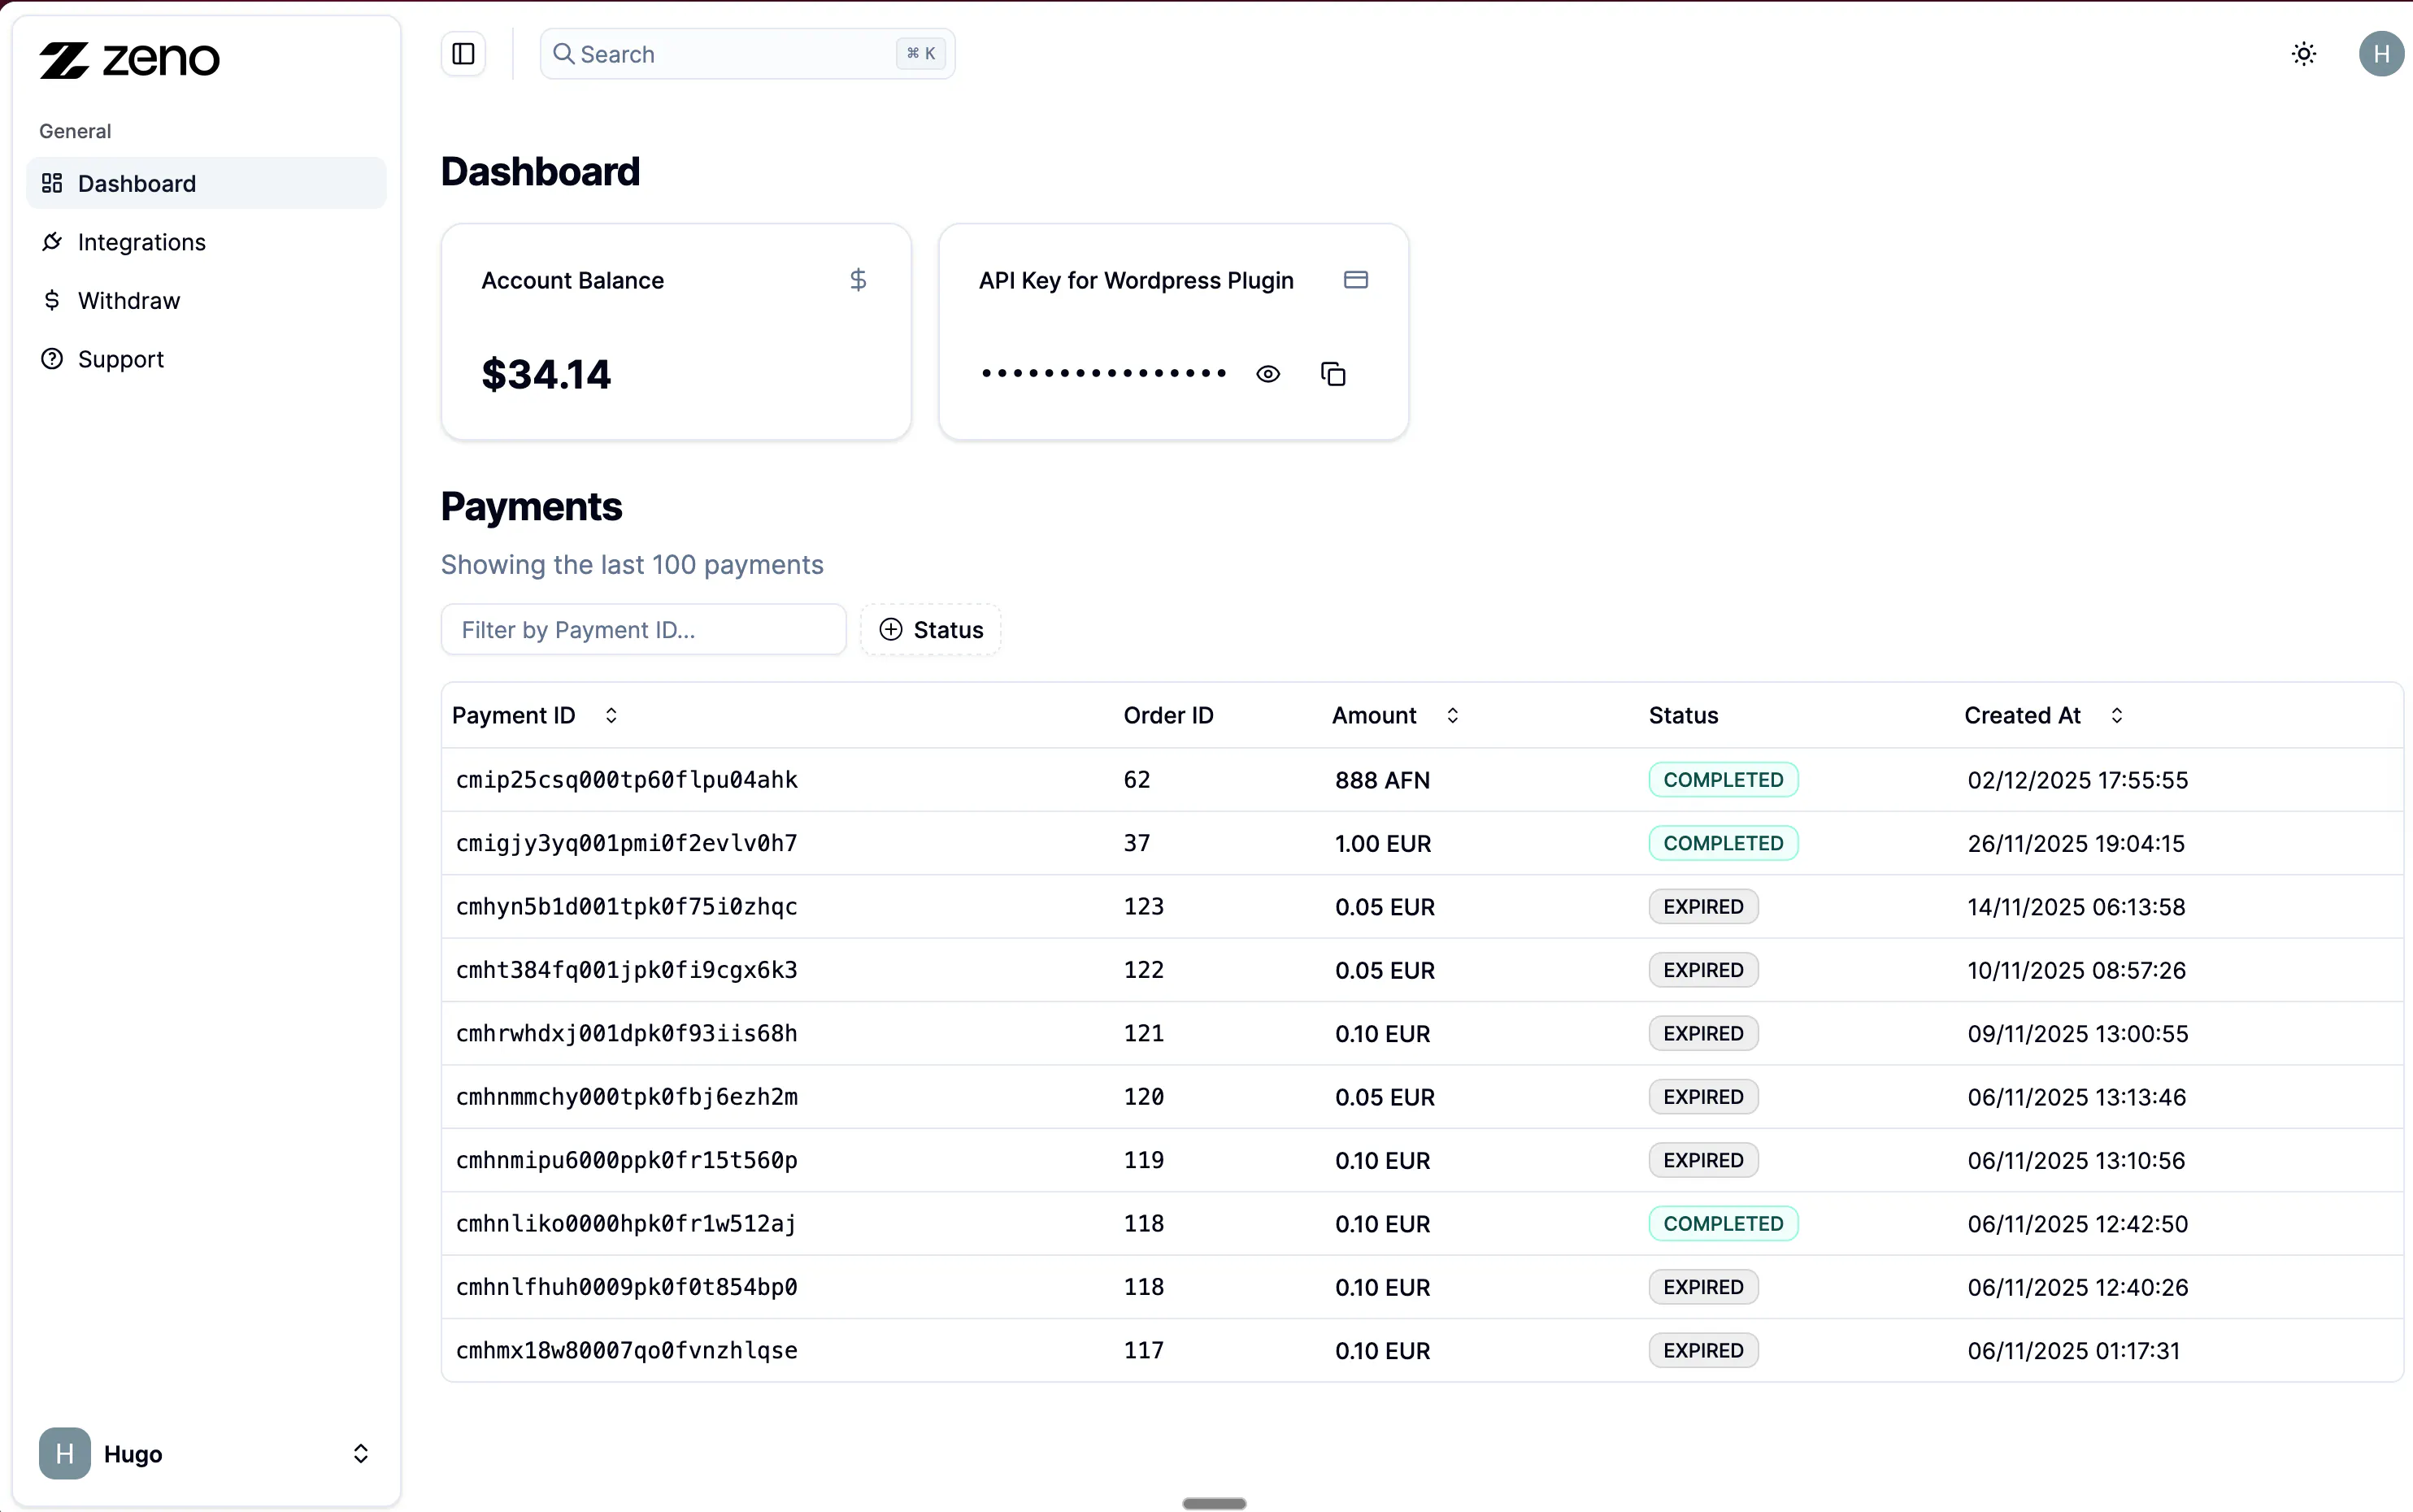Viewport: 2413px width, 1512px height.
Task: Select payment cmhrwhdxj001dpk0f93iis68h
Action: 626,1033
